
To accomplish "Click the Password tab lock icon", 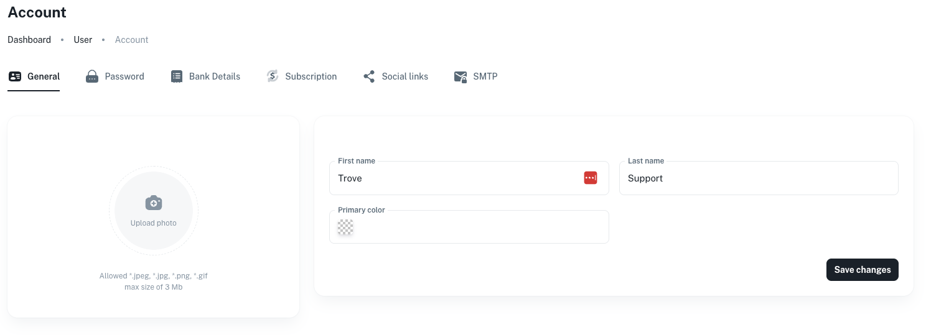I will 92,76.
